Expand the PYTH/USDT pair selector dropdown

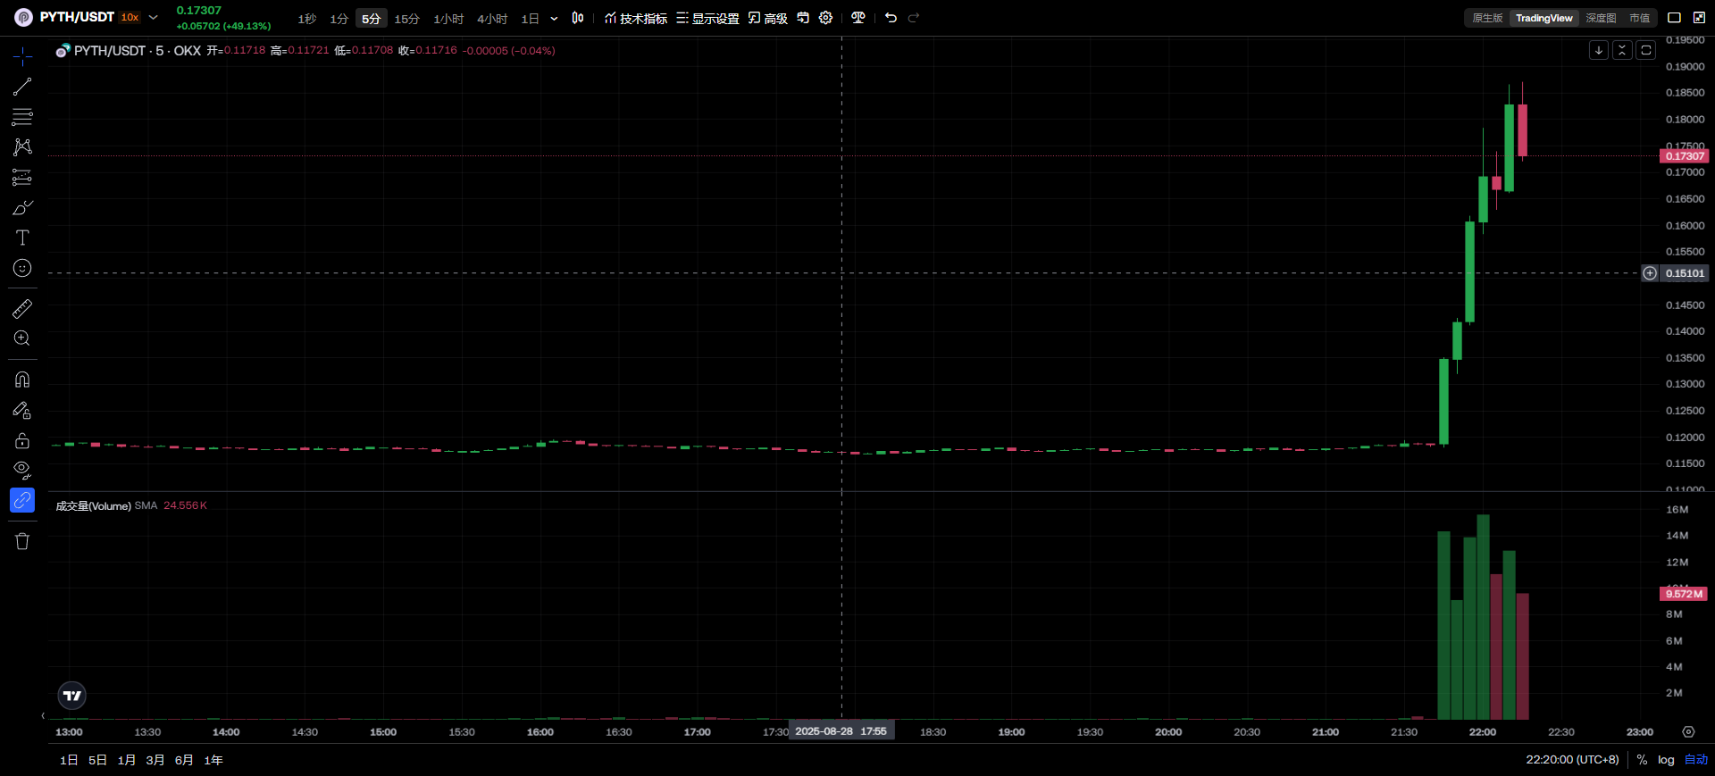[x=154, y=17]
